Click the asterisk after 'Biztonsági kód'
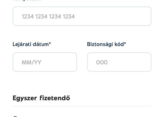The height and width of the screenshot is (117, 164). point(125,44)
